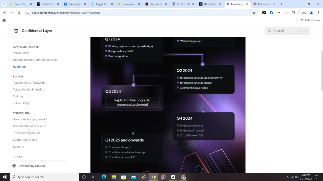
Task: Go to the Staking page
Action: 18,96
